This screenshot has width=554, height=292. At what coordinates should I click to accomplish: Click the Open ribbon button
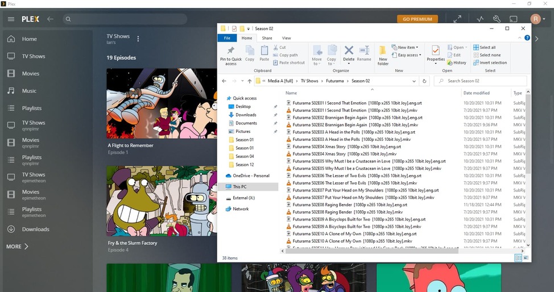tap(457, 47)
